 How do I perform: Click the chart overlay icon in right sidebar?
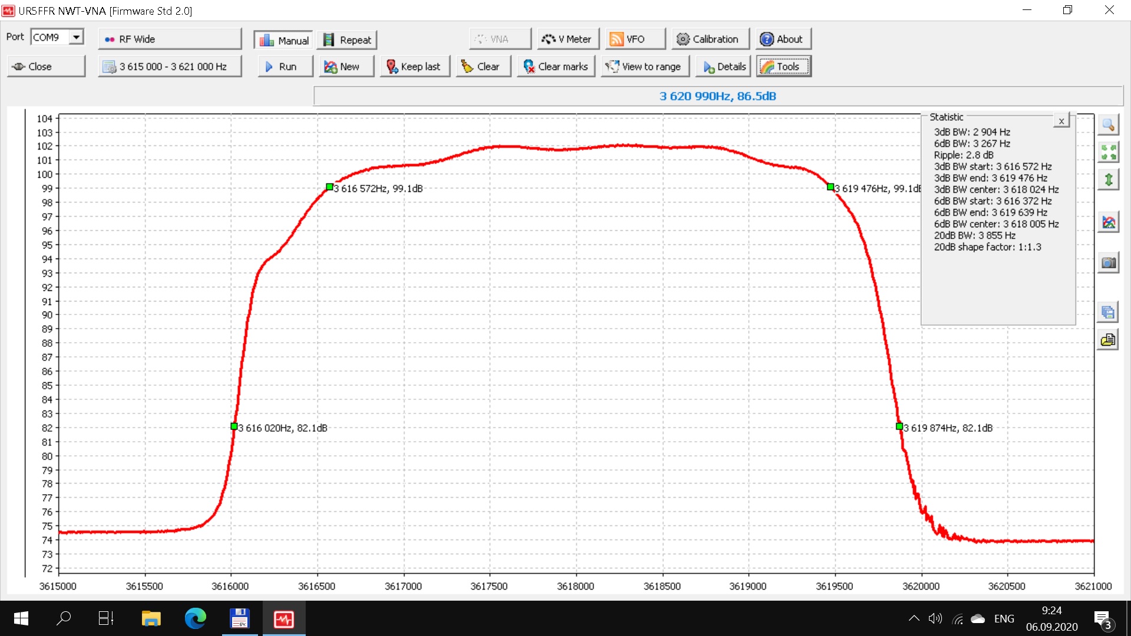coord(1108,222)
